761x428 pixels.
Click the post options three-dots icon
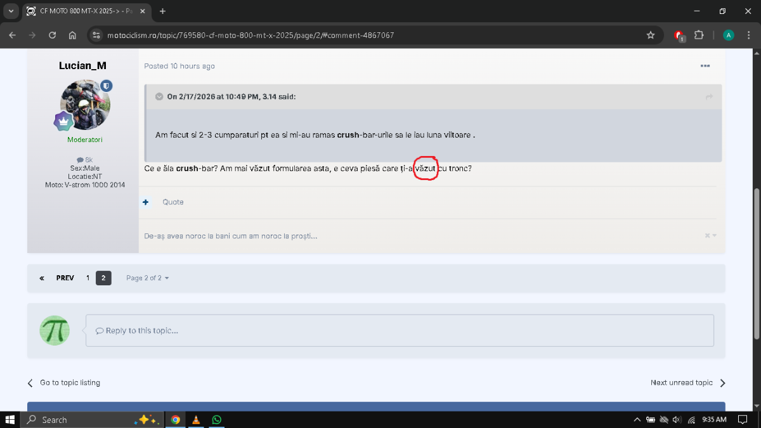[x=705, y=66]
